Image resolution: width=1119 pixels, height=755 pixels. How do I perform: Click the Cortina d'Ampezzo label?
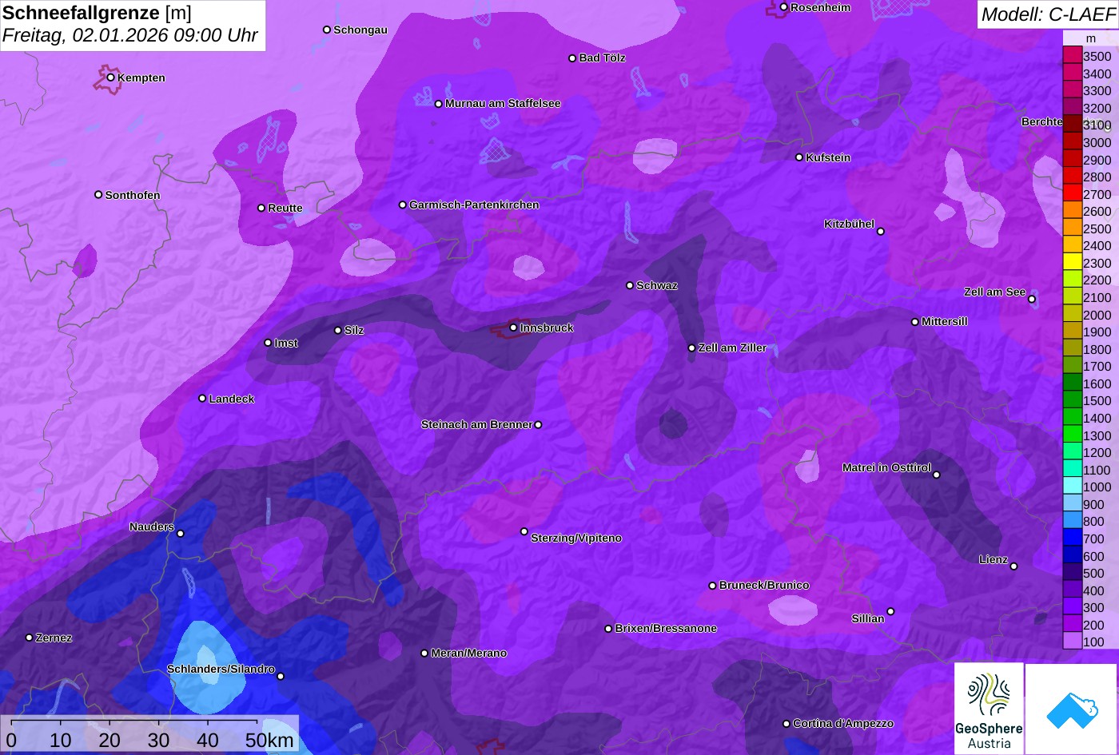coord(843,723)
